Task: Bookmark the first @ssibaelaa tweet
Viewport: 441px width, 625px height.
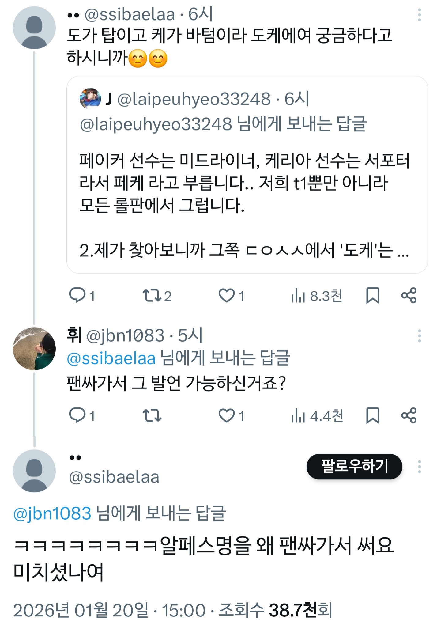Action: coord(373,295)
